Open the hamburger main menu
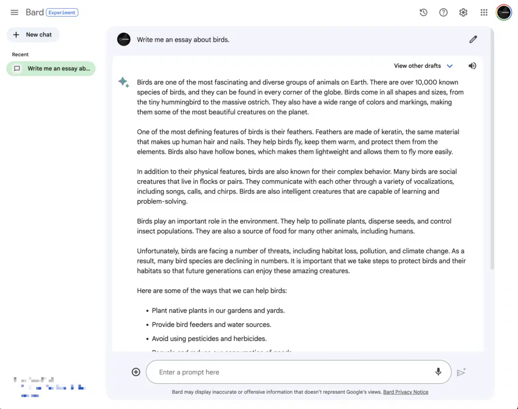This screenshot has width=518, height=409. pos(14,13)
